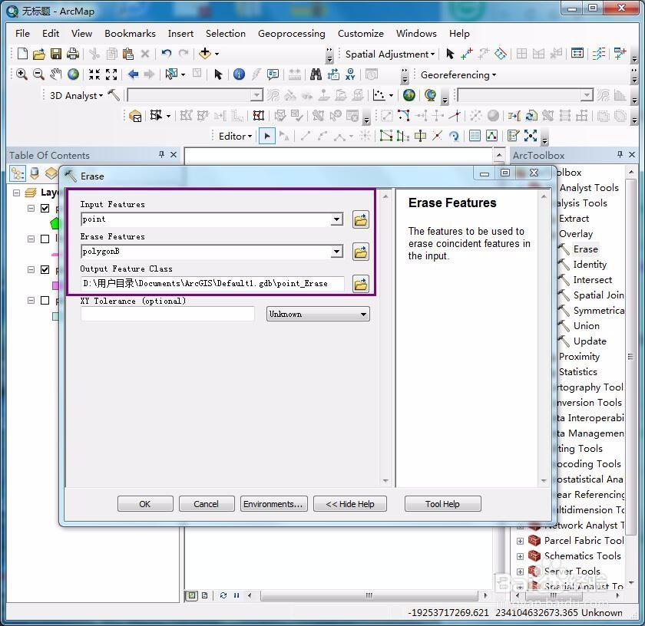Viewport: 645px width, 626px height.
Task: Click OK to run Erase
Action: [145, 504]
